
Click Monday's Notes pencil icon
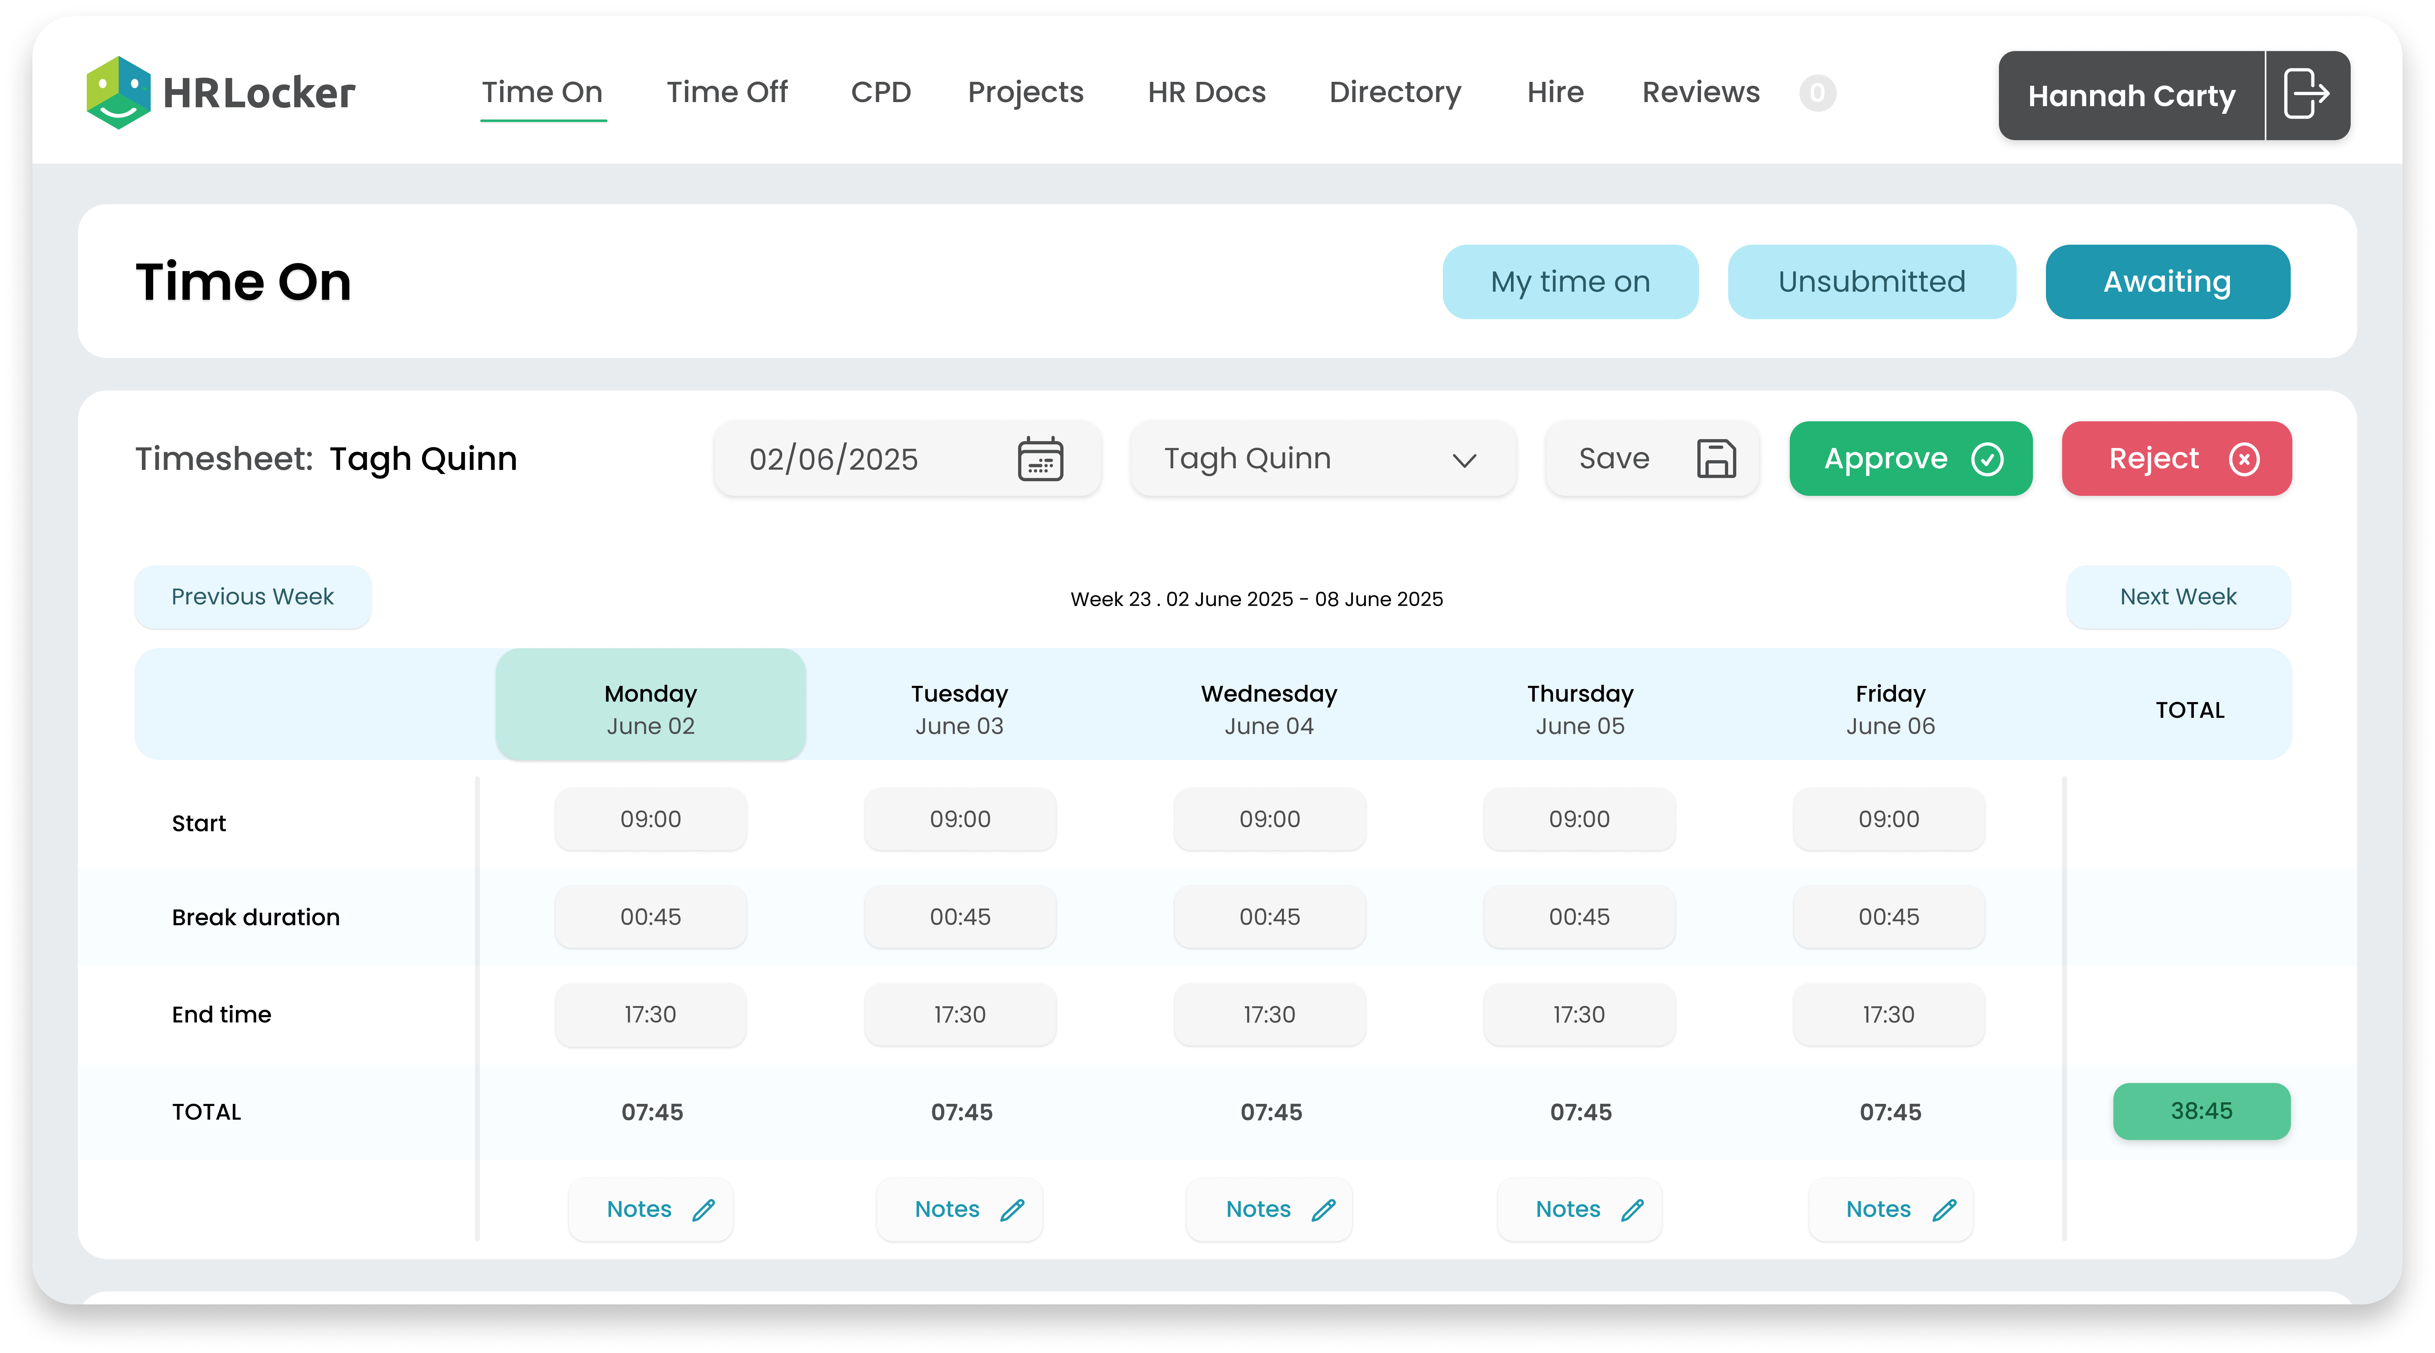pos(703,1210)
